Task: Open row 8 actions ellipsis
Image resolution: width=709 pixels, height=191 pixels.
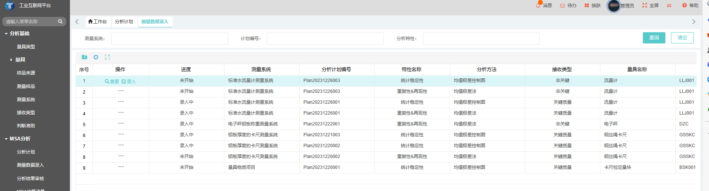Action: (x=121, y=156)
